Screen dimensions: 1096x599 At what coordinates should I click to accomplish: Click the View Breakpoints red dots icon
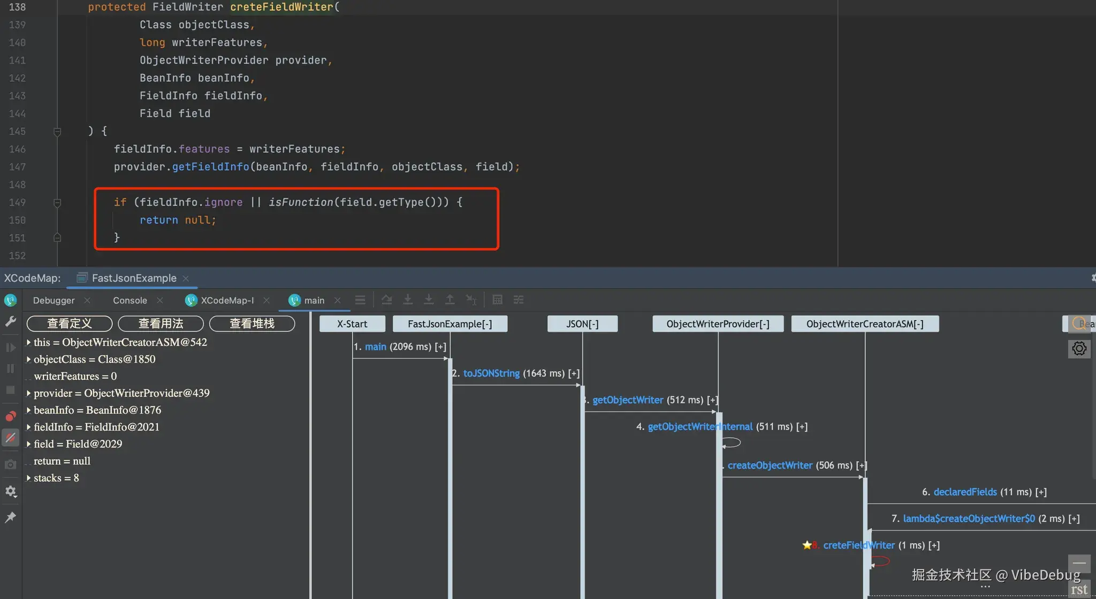[10, 416]
